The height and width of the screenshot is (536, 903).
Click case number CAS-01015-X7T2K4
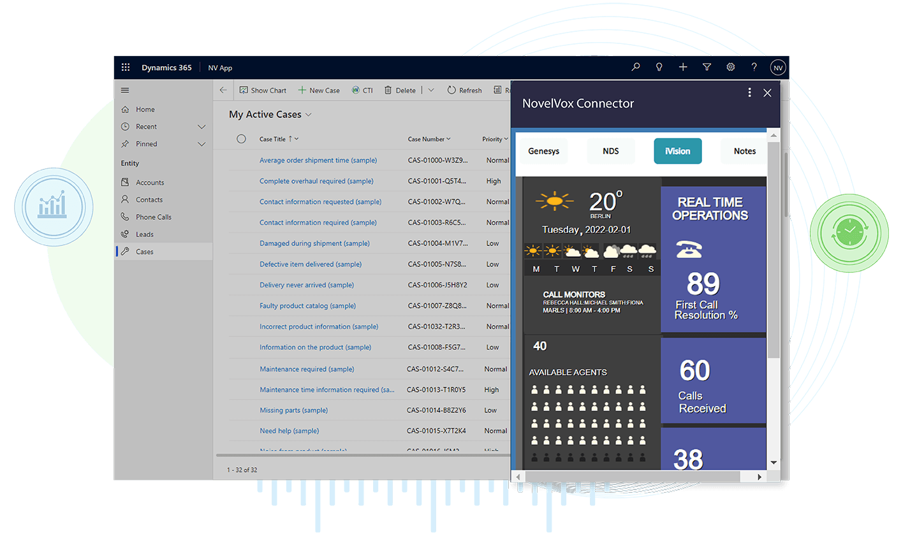[436, 431]
